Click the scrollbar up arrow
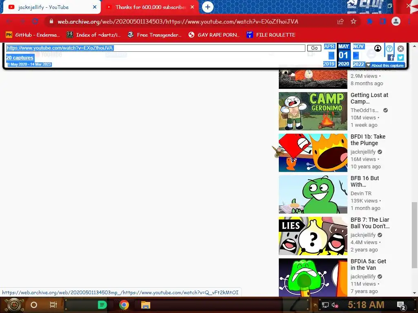418x313 pixels. [x=414, y=46]
